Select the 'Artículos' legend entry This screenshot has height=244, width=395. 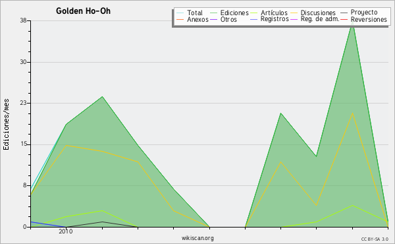pos(274,13)
